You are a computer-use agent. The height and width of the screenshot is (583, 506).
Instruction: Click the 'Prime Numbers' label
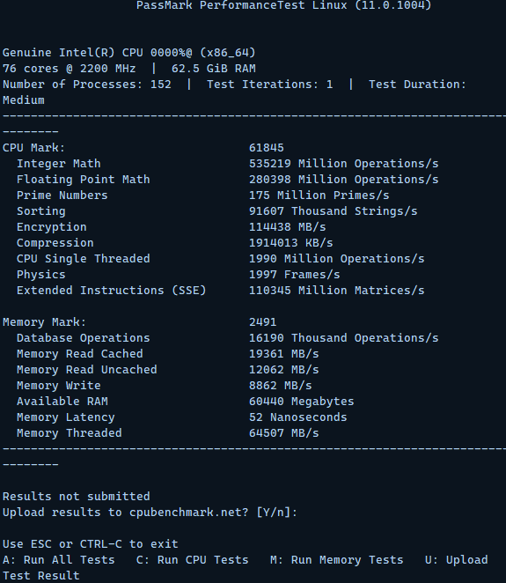62,196
